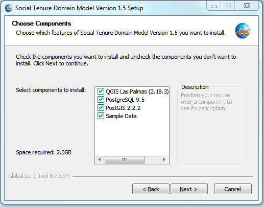Click the STDM logo in header
Viewport: 264px width, 207px height.
[243, 31]
